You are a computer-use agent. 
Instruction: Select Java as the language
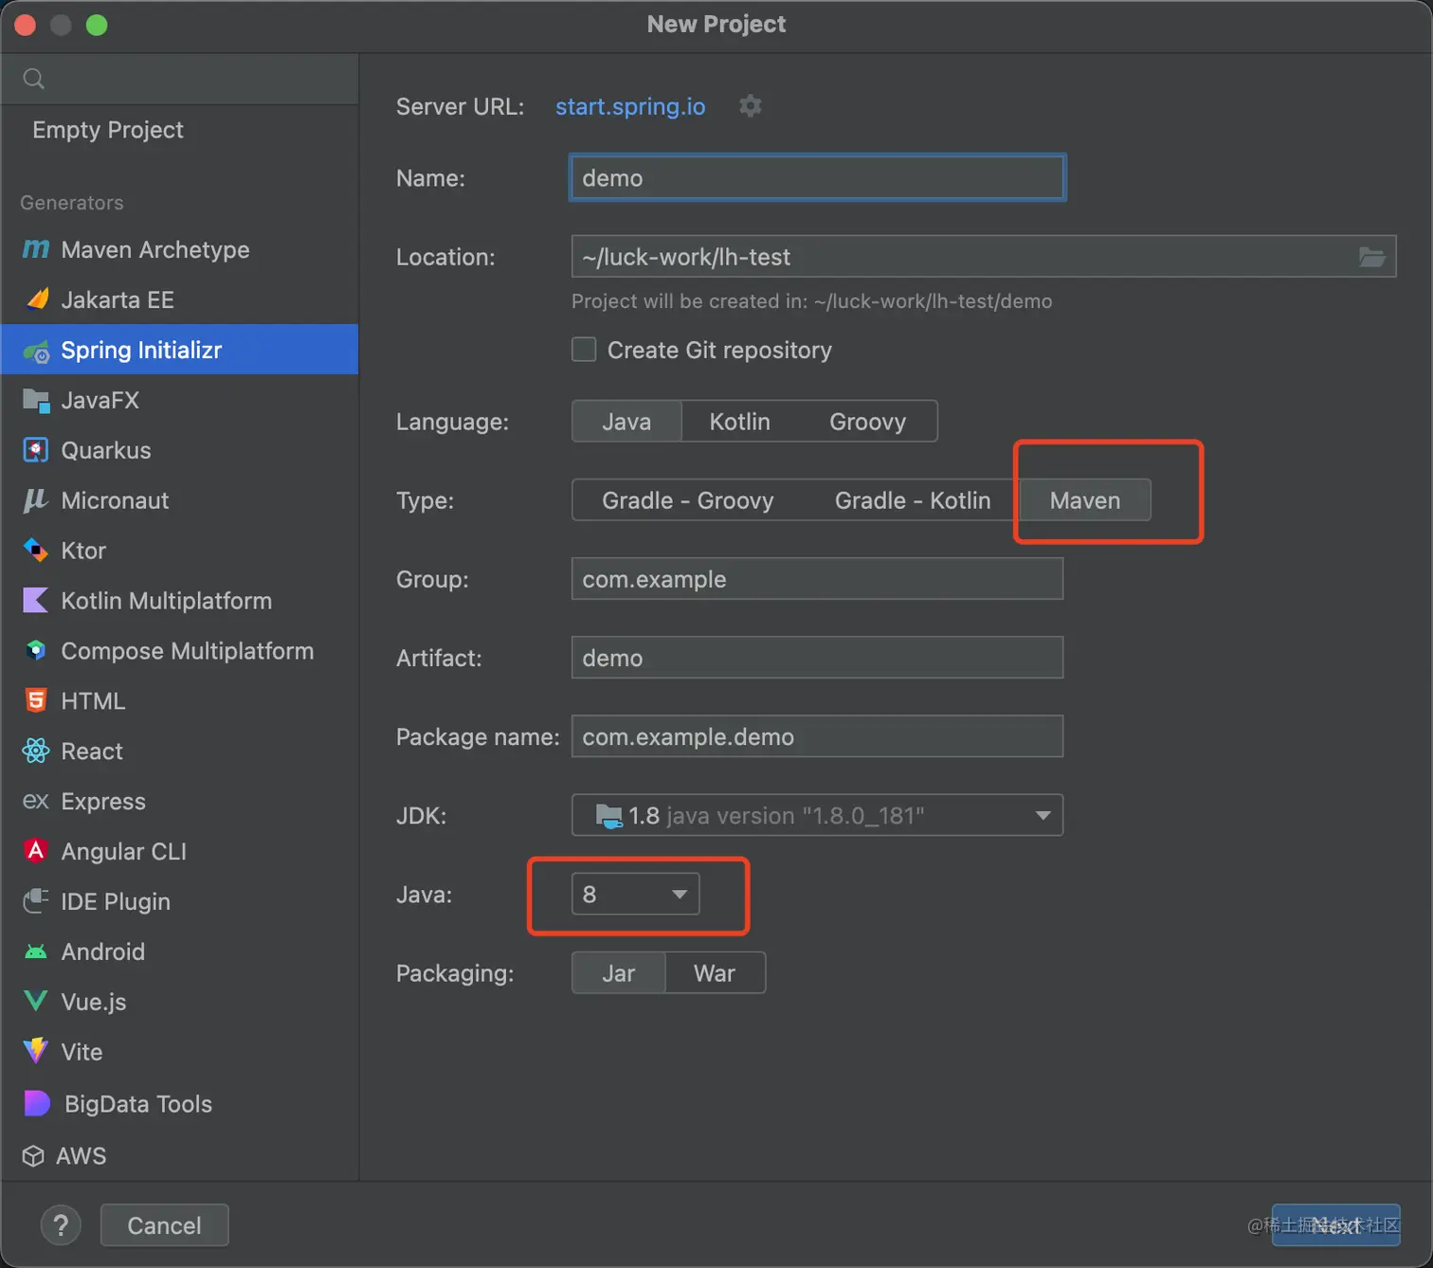click(626, 422)
